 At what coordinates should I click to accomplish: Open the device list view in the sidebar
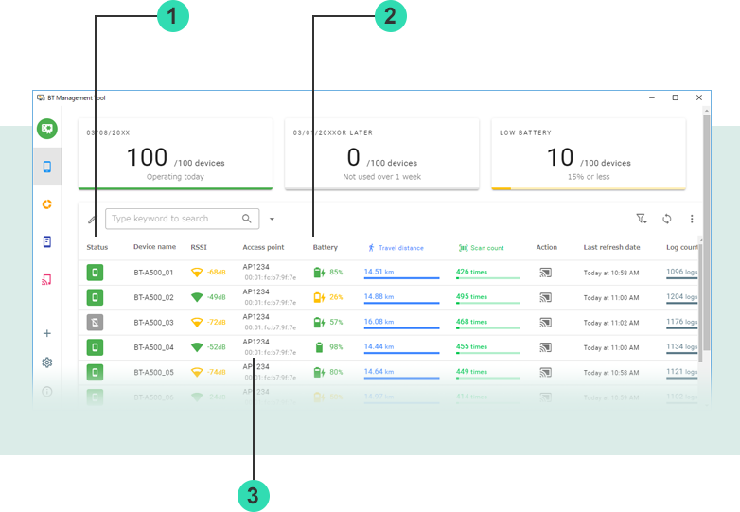[47, 167]
